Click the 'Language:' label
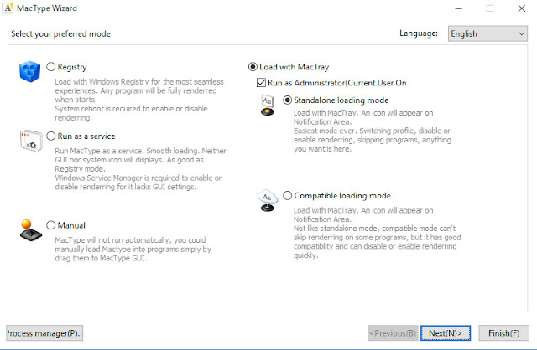Image resolution: width=537 pixels, height=350 pixels. click(419, 33)
